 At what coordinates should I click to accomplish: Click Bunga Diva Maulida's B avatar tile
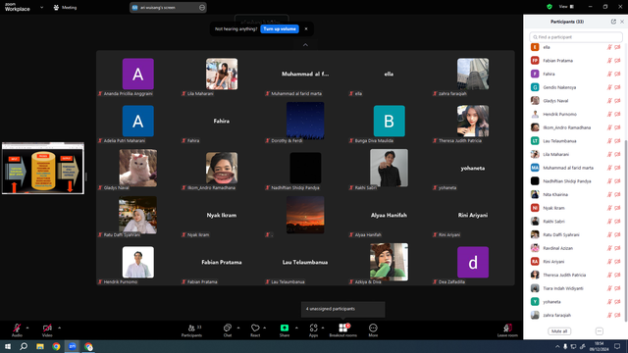coord(389,121)
